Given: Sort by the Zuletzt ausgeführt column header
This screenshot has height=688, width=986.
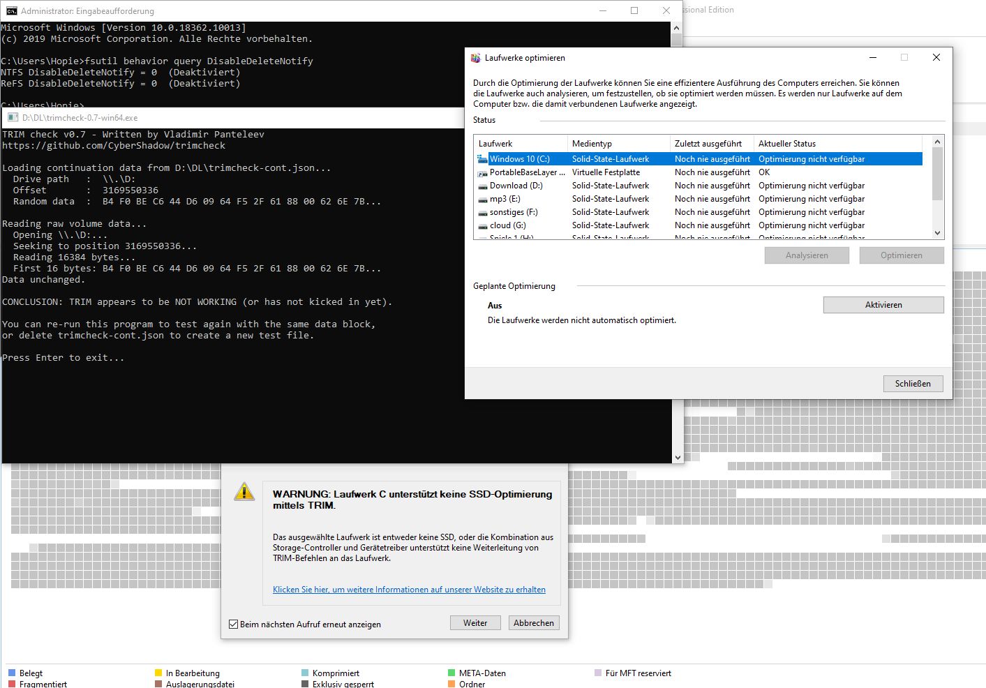Looking at the screenshot, I should (x=712, y=144).
